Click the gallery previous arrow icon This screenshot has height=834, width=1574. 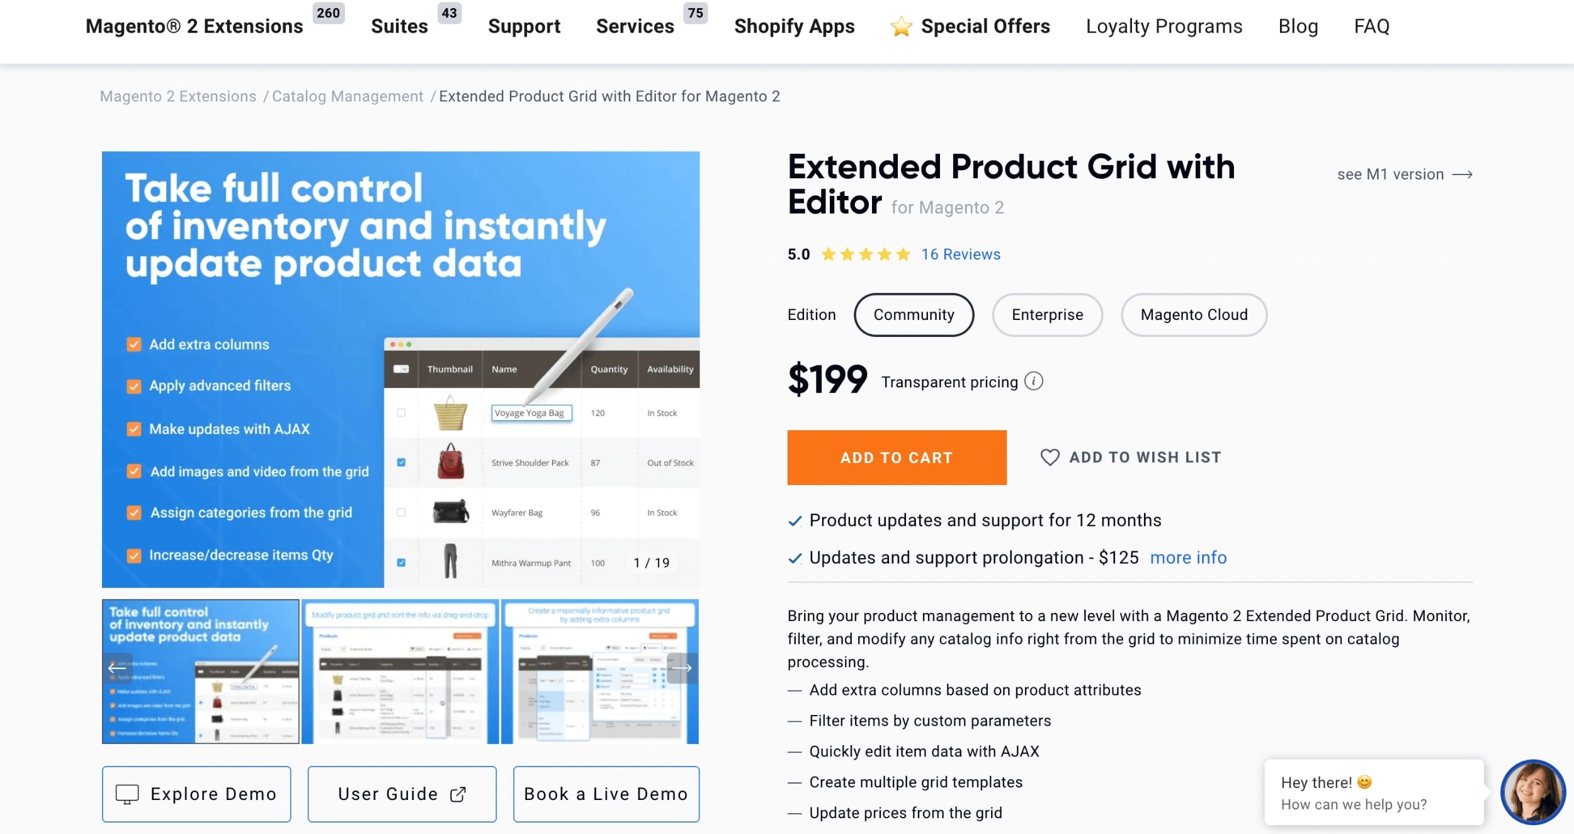115,668
